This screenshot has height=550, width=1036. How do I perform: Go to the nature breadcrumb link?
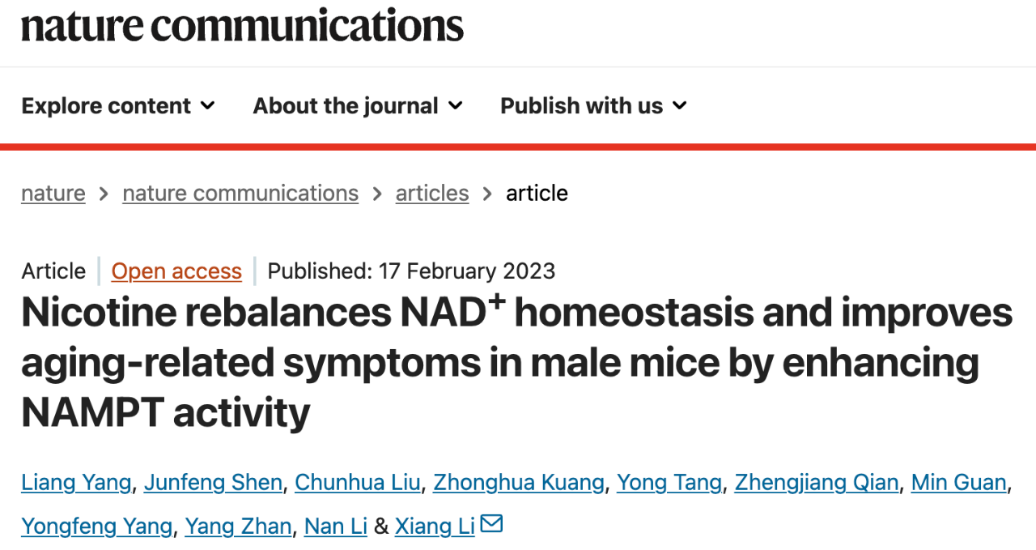(53, 193)
